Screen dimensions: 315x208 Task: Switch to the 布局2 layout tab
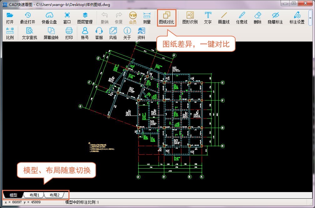point(54,195)
